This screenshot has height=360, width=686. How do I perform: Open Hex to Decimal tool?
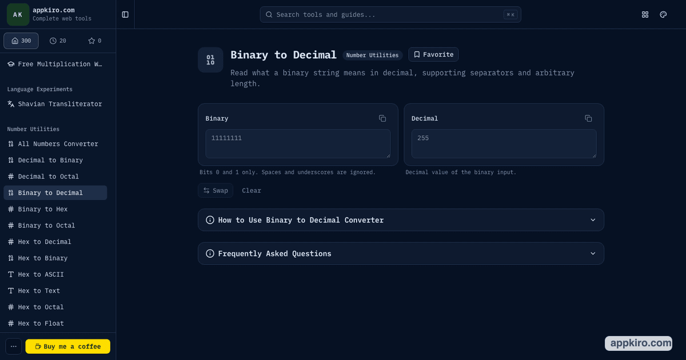(x=55, y=242)
